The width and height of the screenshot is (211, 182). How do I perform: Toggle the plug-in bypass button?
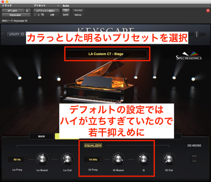click(x=78, y=11)
